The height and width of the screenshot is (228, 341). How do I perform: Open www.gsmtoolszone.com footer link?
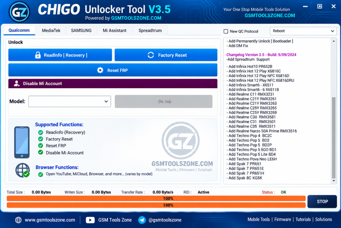50,220
